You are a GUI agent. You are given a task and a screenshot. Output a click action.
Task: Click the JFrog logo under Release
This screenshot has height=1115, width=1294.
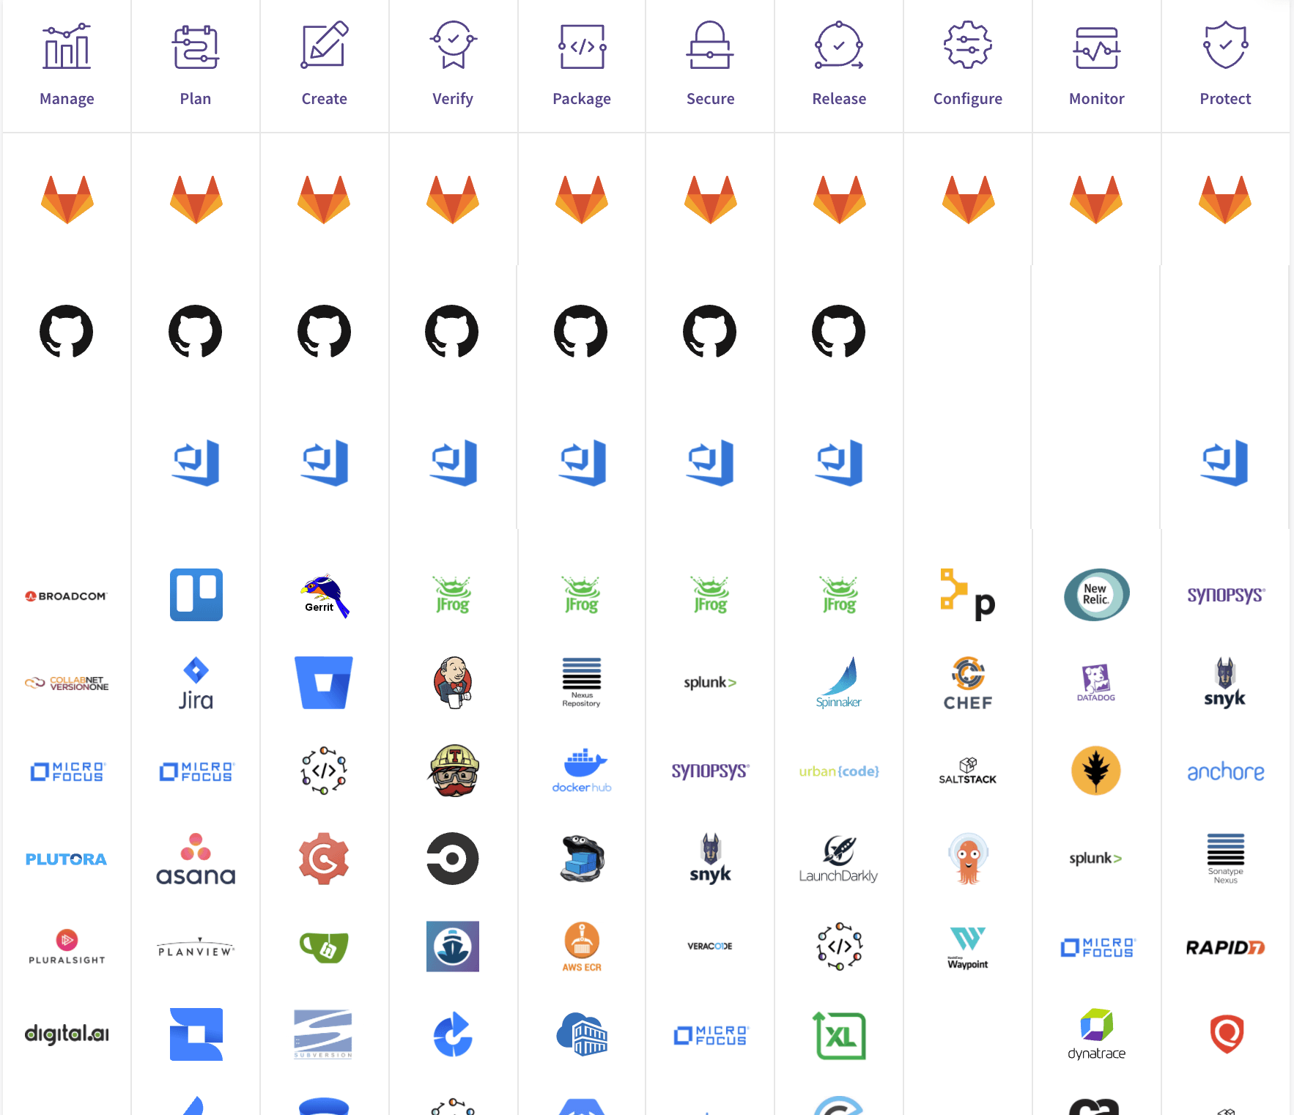(840, 595)
